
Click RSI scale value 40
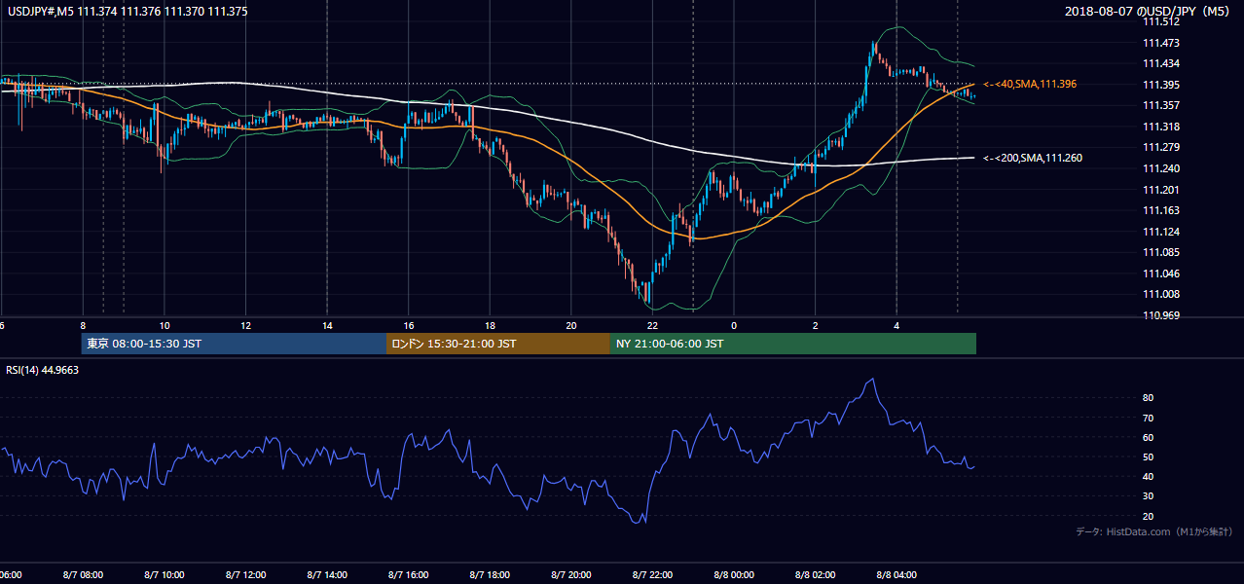click(x=1149, y=476)
